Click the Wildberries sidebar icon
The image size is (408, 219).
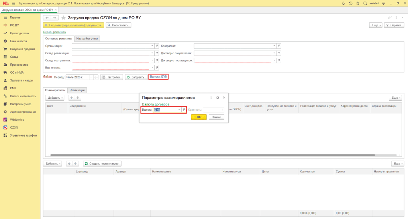(5, 119)
